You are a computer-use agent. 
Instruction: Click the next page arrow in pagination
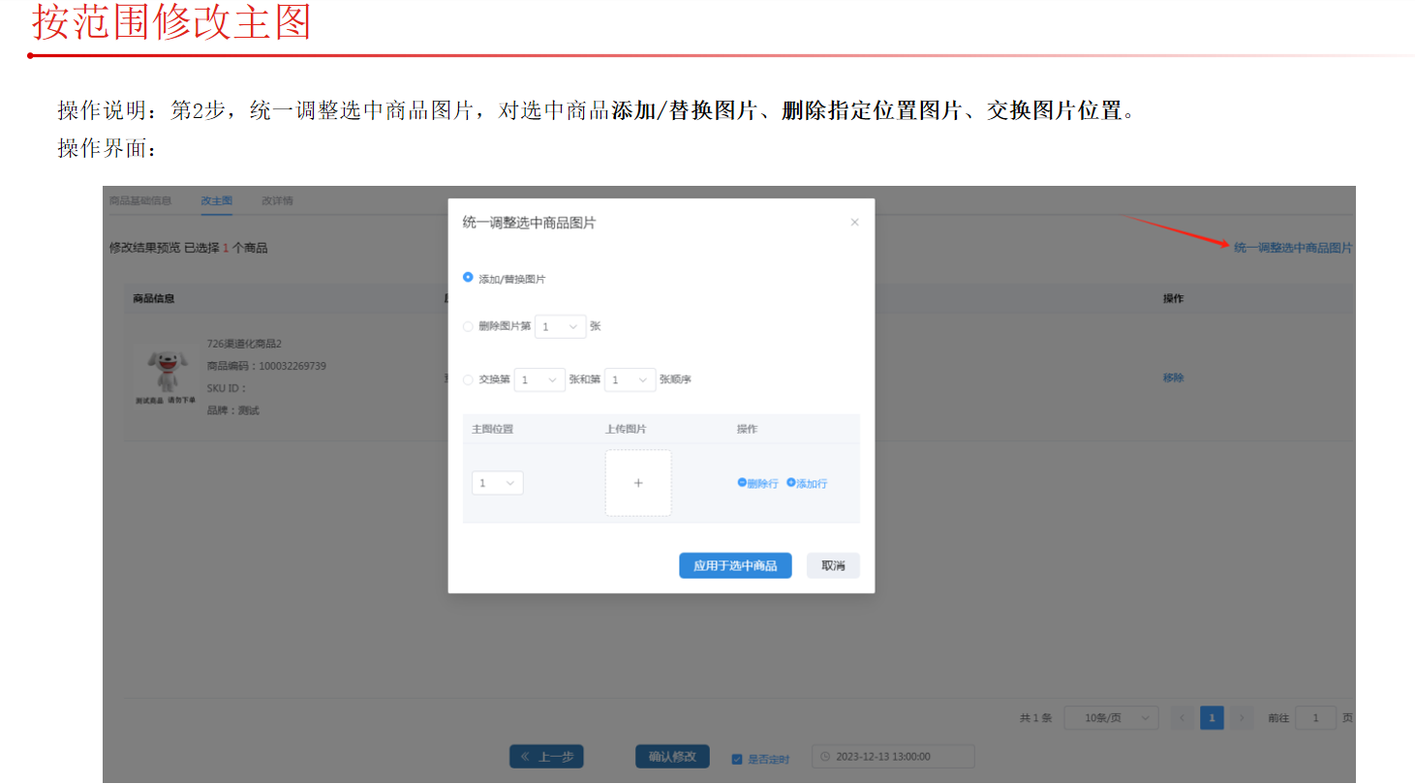pos(1242,718)
